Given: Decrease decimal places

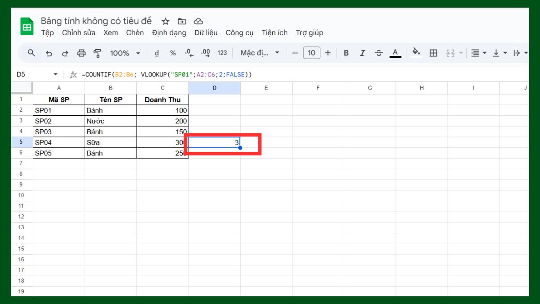Looking at the screenshot, I should pyautogui.click(x=189, y=53).
